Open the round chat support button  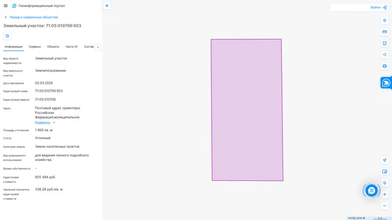pos(371,191)
